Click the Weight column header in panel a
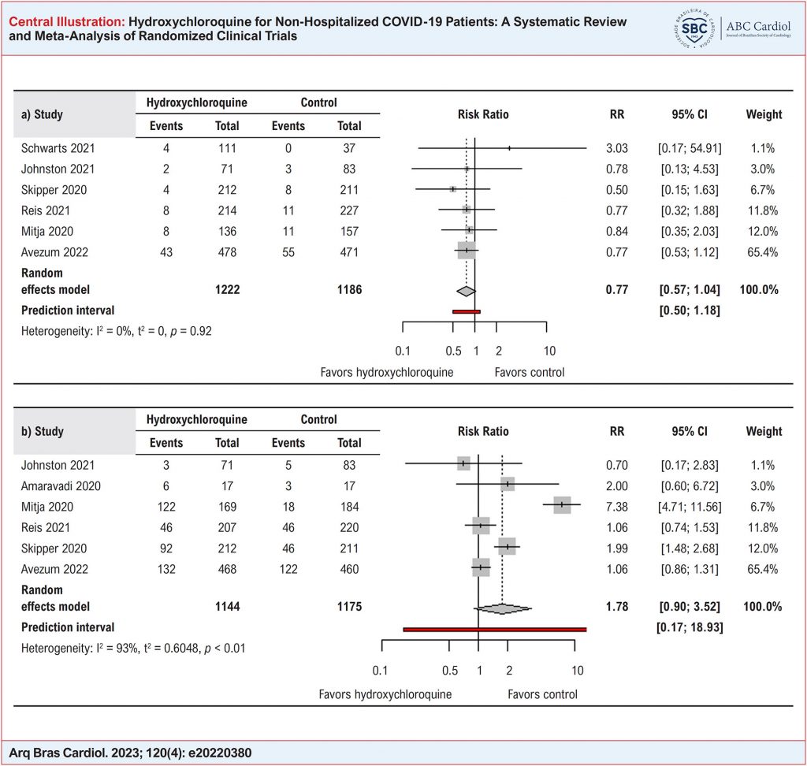807x766 pixels. point(763,115)
